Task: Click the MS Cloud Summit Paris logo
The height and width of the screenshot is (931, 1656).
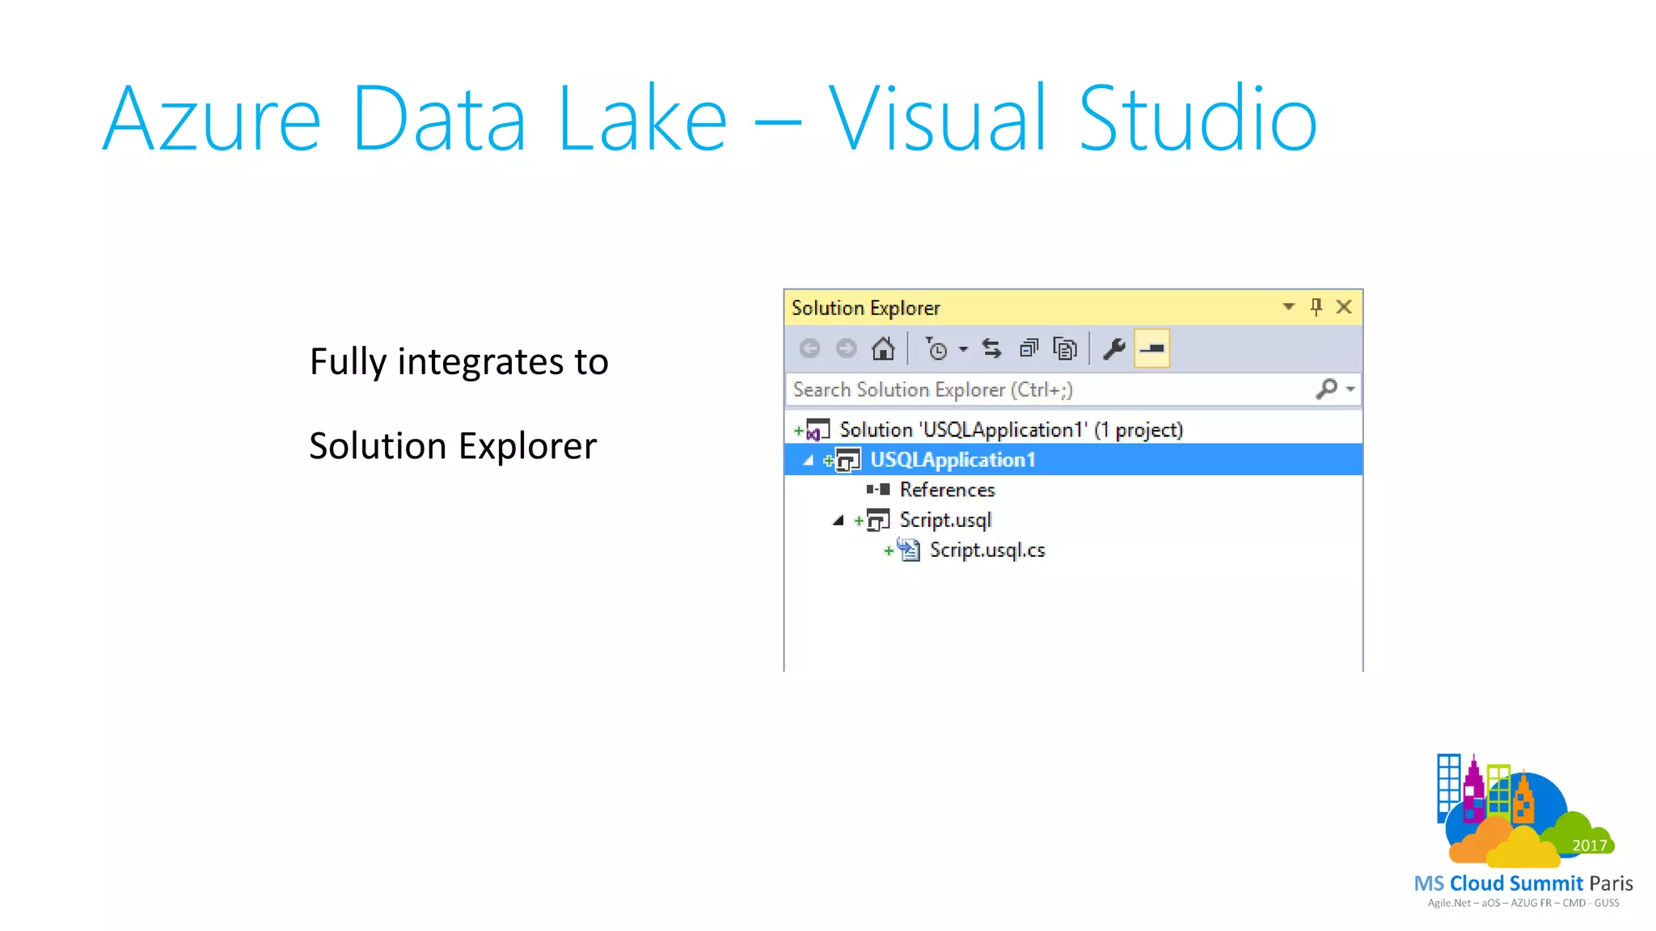Action: [x=1523, y=830]
